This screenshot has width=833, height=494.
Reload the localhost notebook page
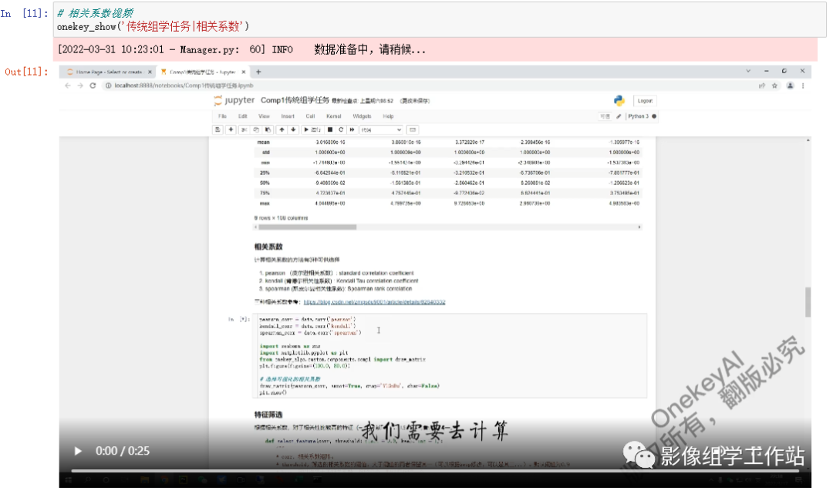pos(93,86)
